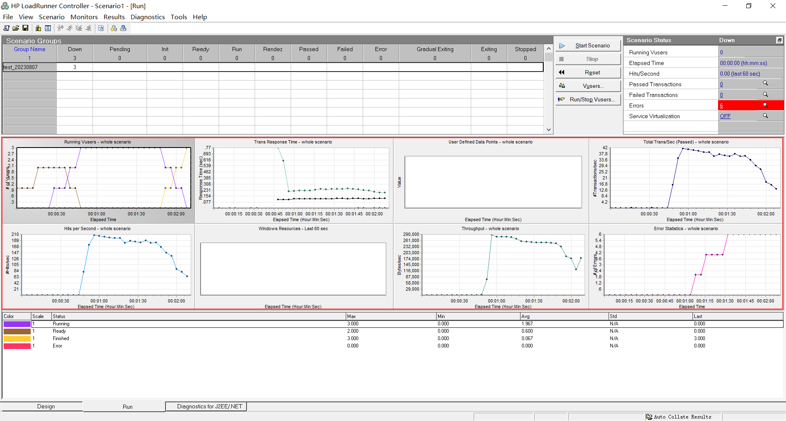
Task: Click the greyed-out Stop button
Action: click(588, 59)
